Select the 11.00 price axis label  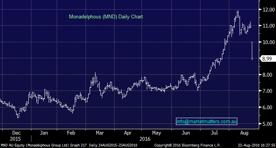[x=269, y=26]
